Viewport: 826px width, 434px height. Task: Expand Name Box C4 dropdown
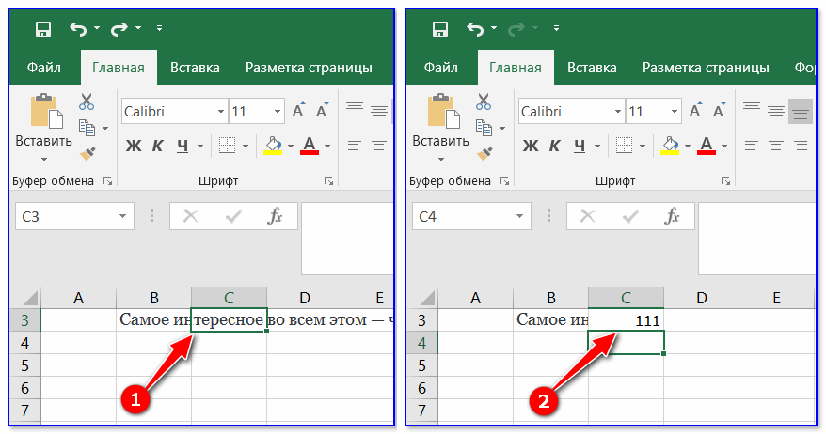519,216
